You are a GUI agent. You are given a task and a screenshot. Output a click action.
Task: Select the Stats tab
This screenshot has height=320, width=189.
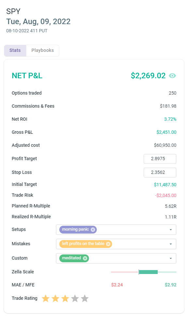15,50
